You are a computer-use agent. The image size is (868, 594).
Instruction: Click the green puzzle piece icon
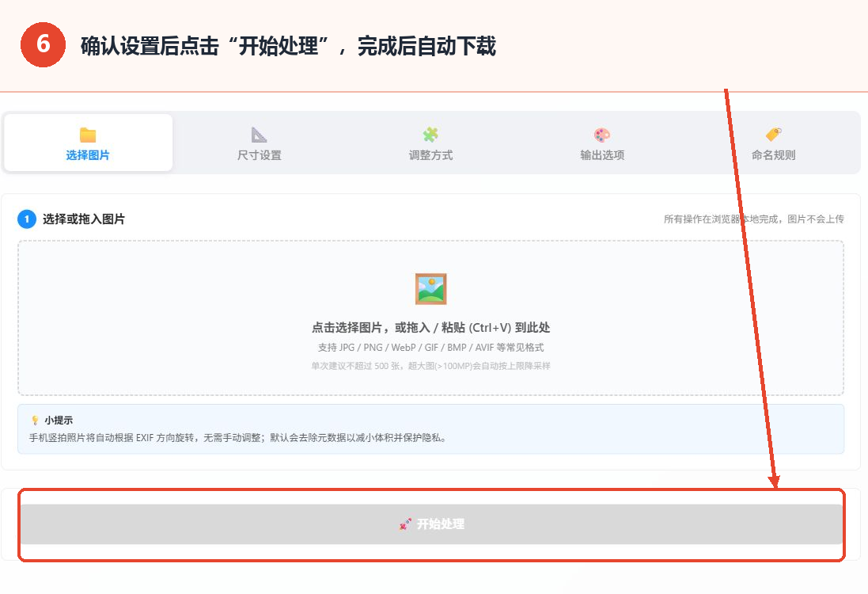(430, 135)
